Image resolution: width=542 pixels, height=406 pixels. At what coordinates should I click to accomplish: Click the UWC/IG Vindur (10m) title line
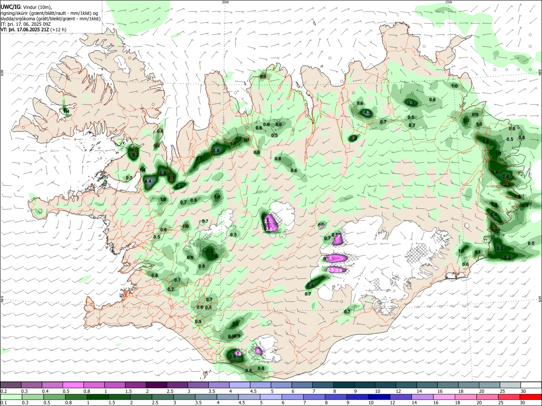tap(26, 7)
